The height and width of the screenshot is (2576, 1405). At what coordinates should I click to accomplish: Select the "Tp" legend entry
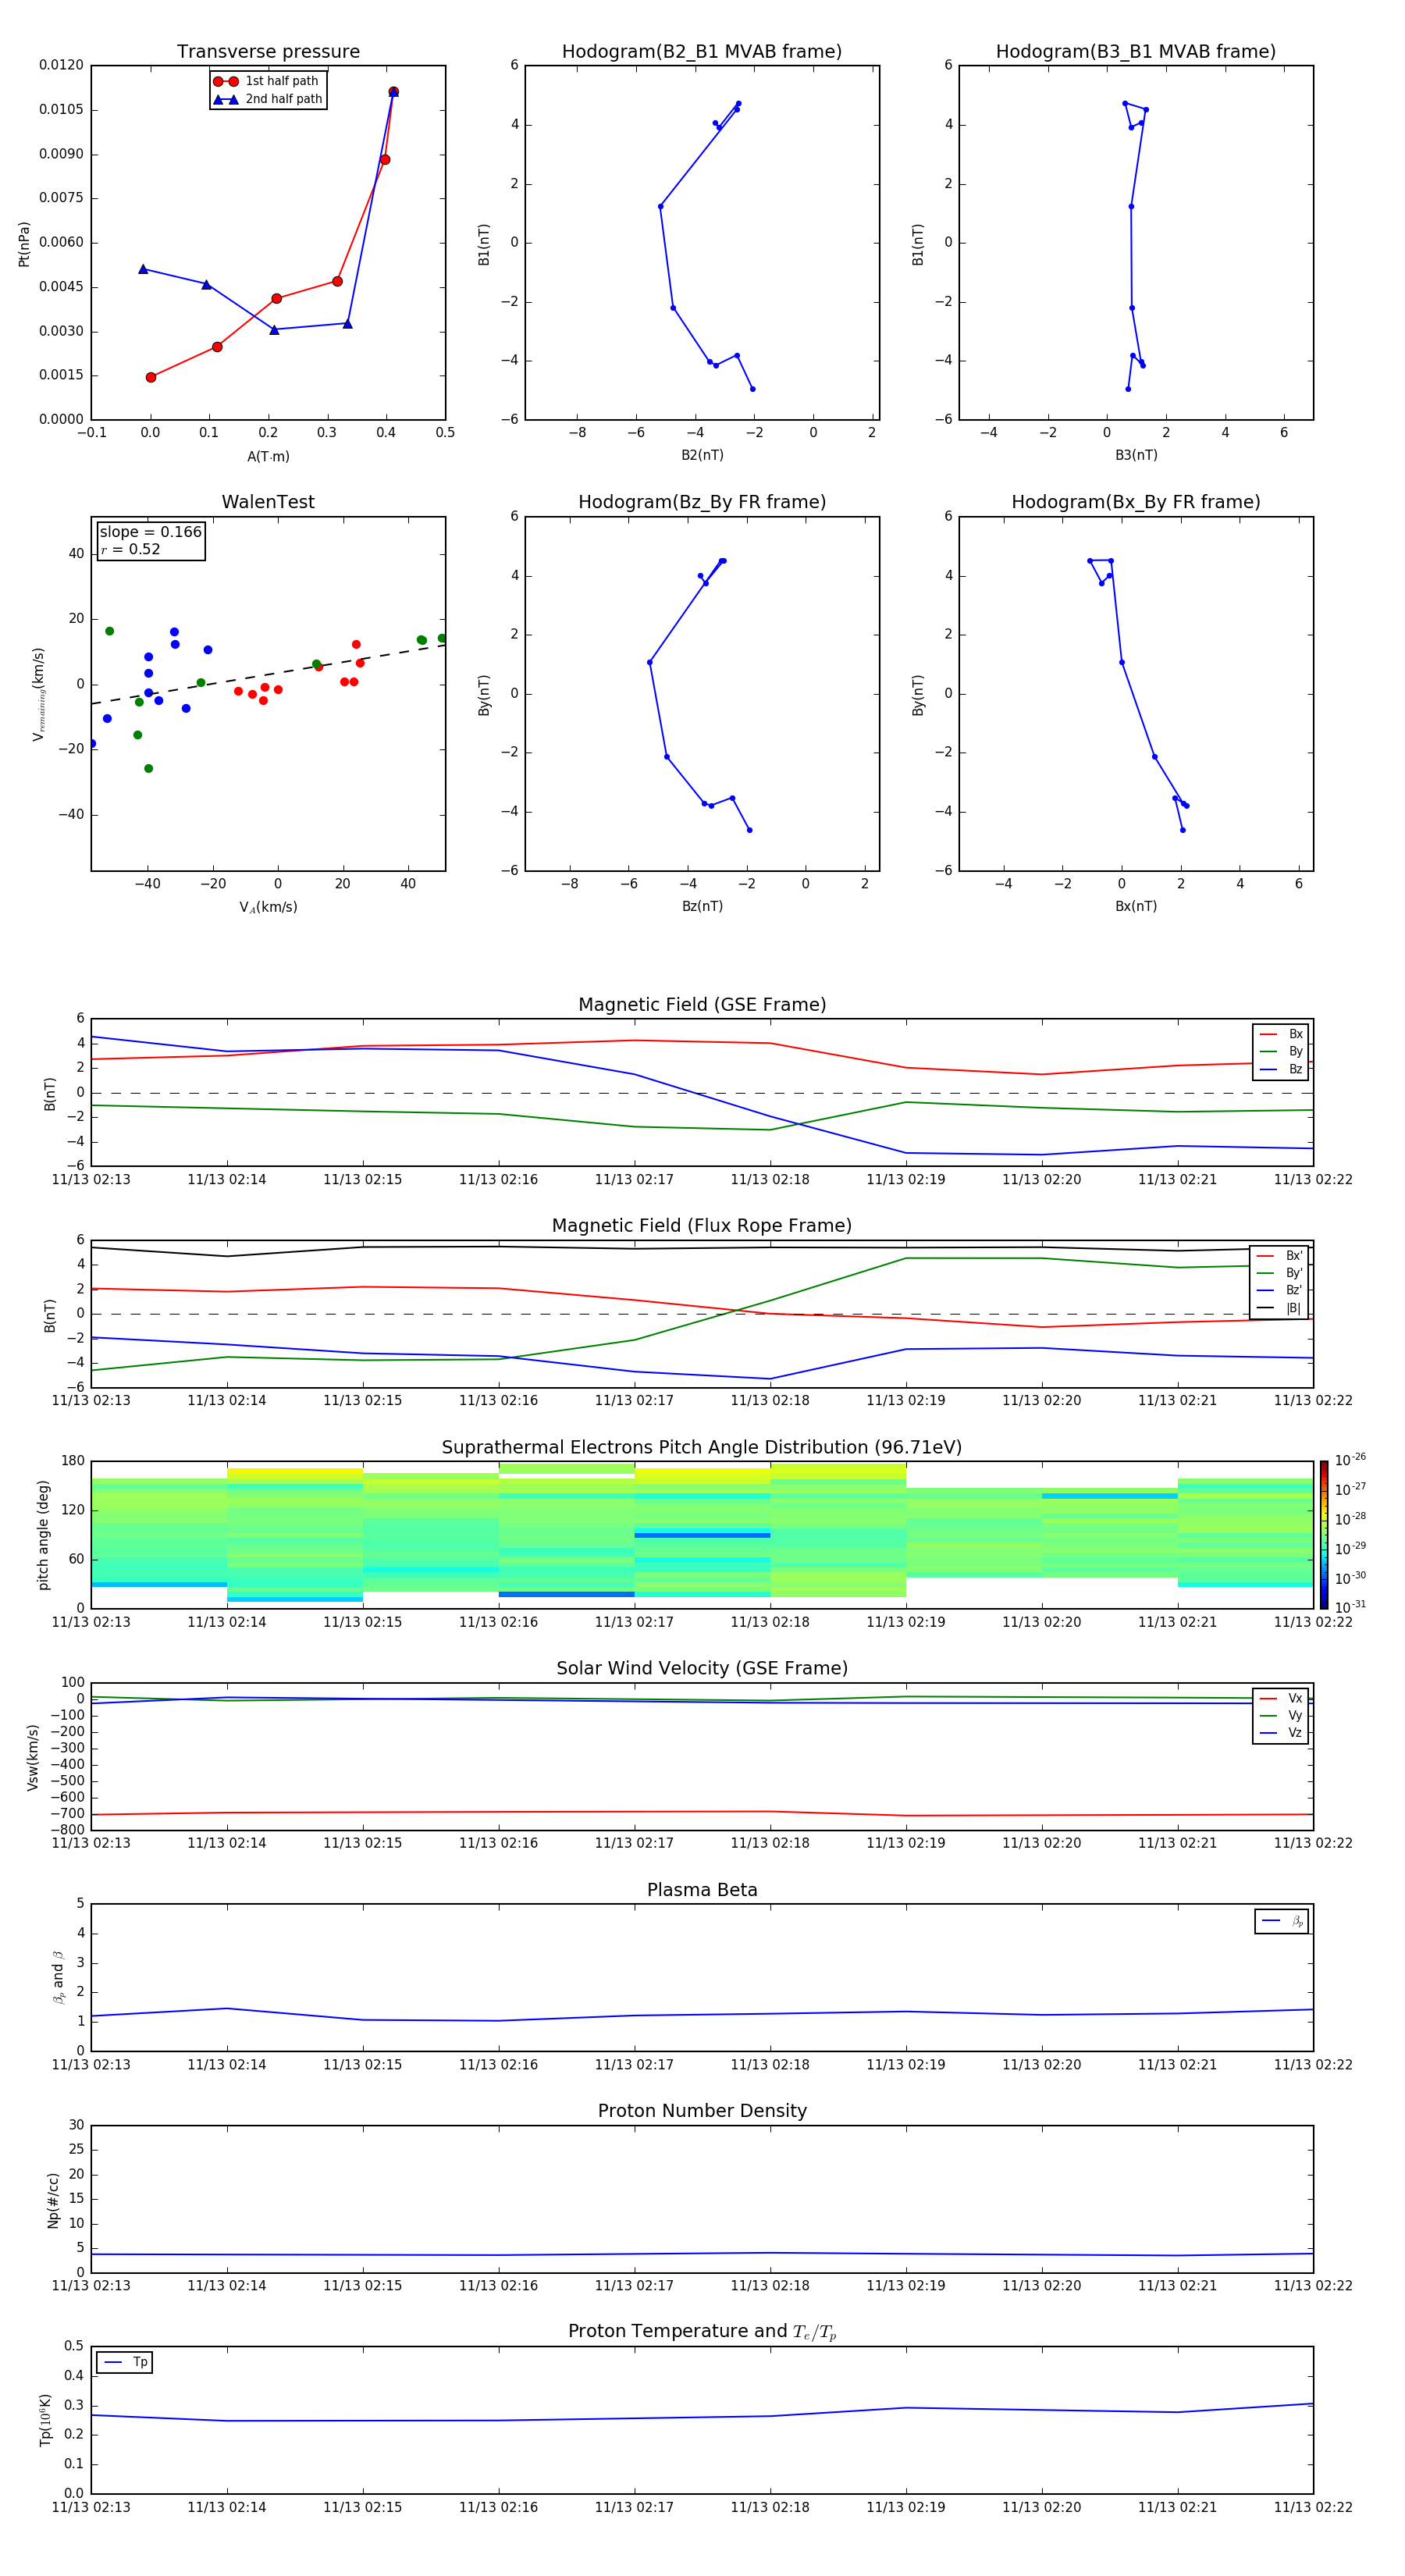point(125,2362)
